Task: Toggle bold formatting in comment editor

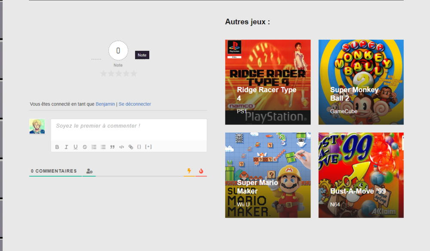Action: coord(57,147)
